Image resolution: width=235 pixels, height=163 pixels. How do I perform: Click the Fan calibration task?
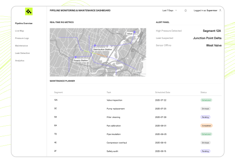(114, 126)
